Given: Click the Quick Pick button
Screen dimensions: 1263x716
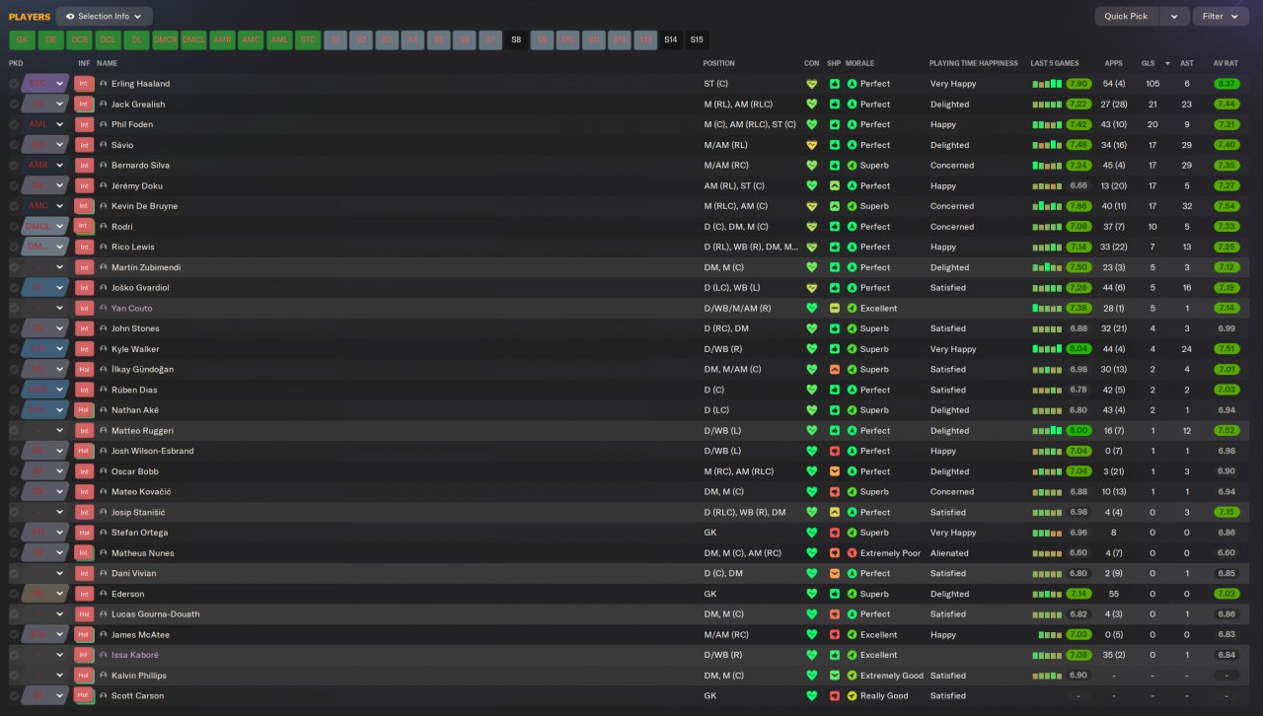Looking at the screenshot, I should 1126,16.
